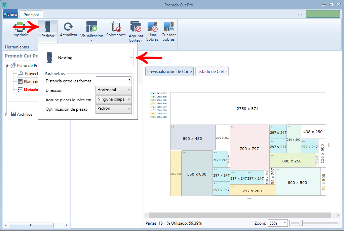344x231 pixels.
Task: Click the Imprimir printer icon
Action: (x=20, y=27)
